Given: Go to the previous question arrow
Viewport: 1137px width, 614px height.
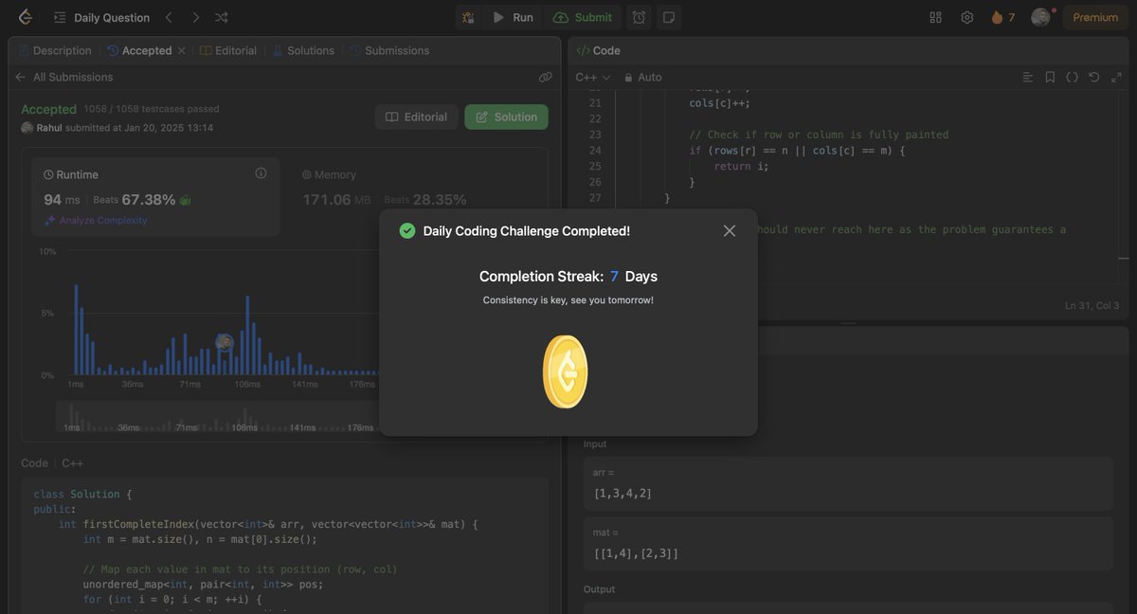Looking at the screenshot, I should point(169,17).
